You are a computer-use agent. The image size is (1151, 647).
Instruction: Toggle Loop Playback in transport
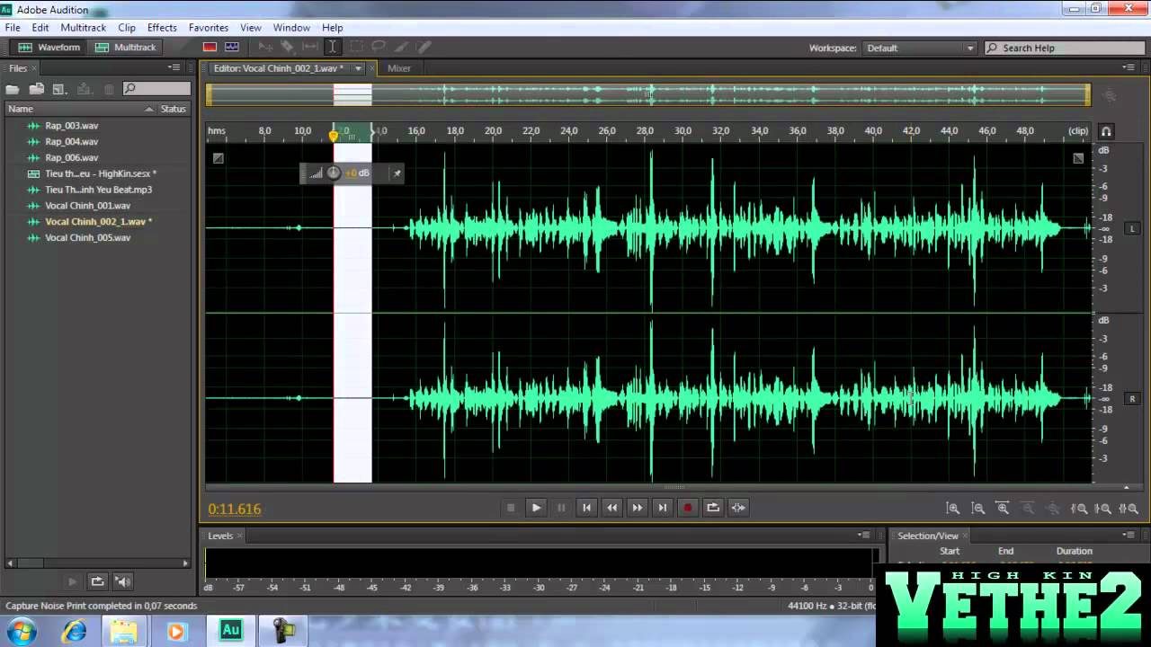712,508
